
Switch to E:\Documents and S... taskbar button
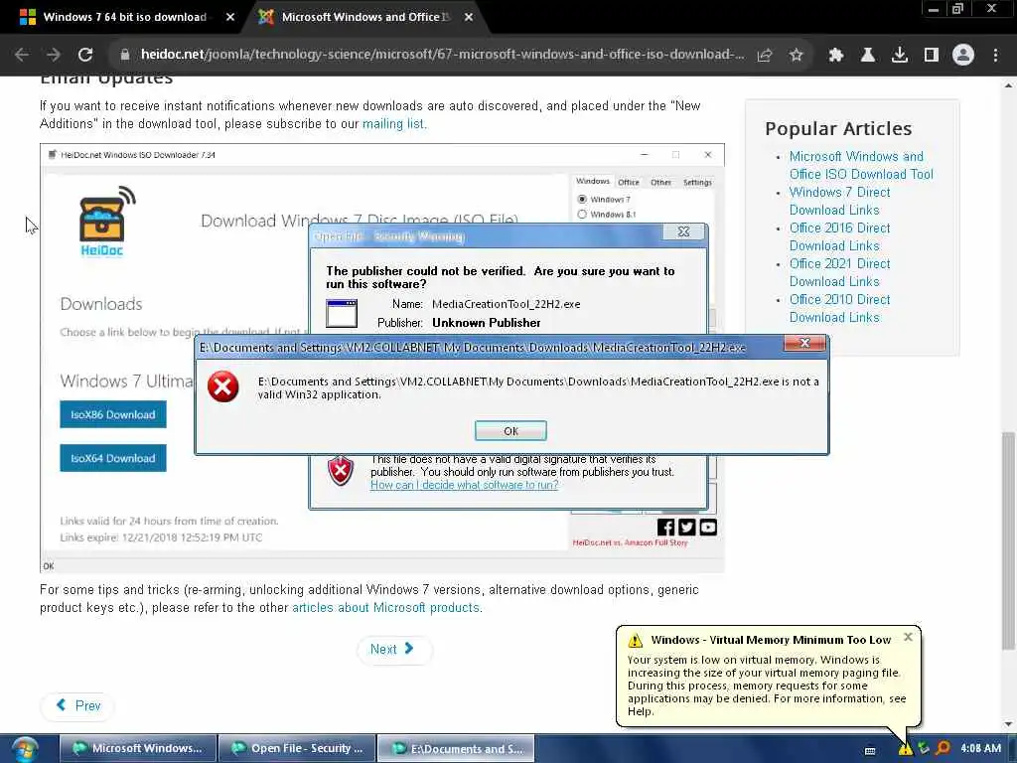click(457, 749)
